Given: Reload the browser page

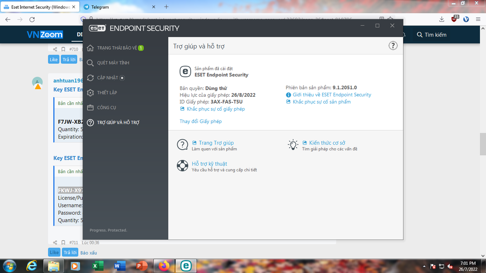Looking at the screenshot, I should (x=32, y=19).
